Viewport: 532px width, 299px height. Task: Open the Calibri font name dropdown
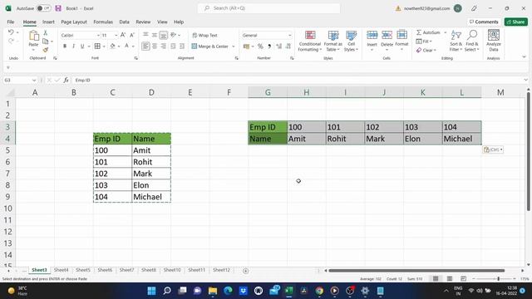tap(98, 35)
